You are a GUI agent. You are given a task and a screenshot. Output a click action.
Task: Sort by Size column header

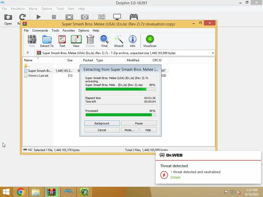(x=63, y=60)
